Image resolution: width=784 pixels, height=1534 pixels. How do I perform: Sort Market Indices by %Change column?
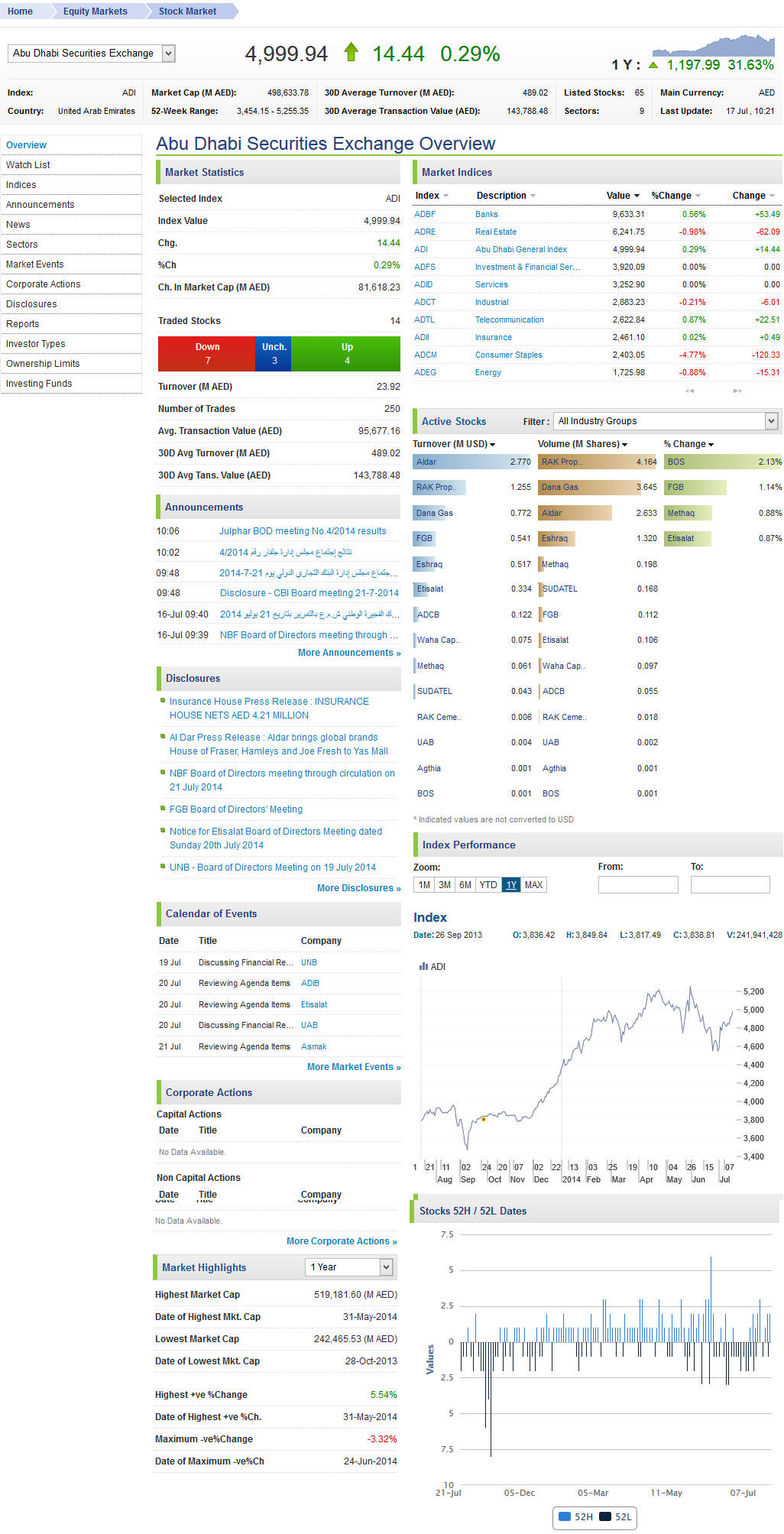coord(675,196)
